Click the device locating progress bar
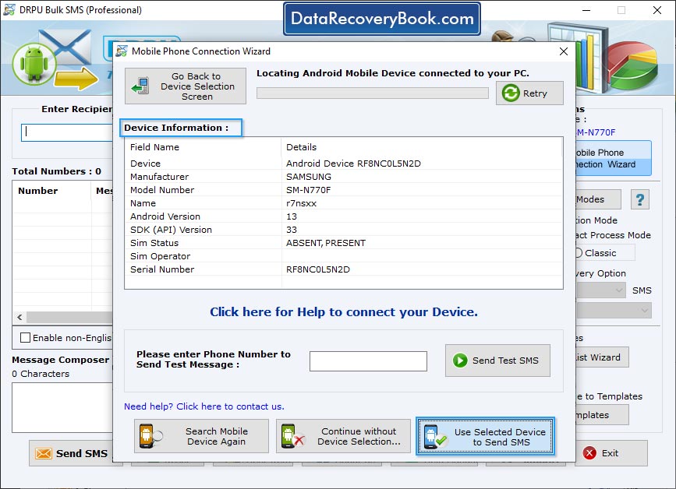Image resolution: width=676 pixels, height=489 pixels. [x=372, y=93]
